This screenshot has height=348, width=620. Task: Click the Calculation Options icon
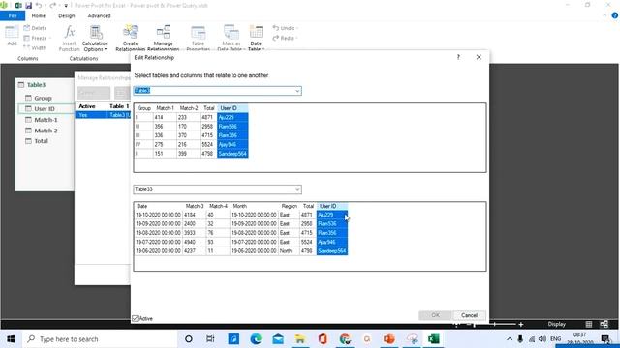coord(95,32)
